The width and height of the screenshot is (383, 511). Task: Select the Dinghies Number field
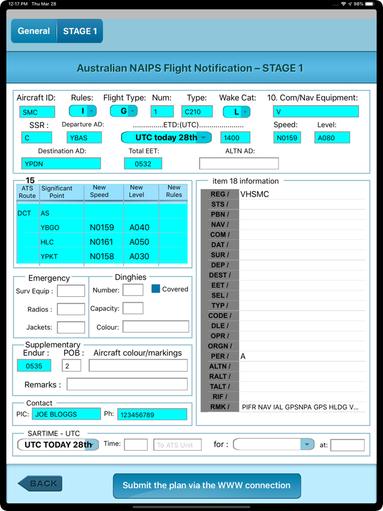click(x=133, y=290)
